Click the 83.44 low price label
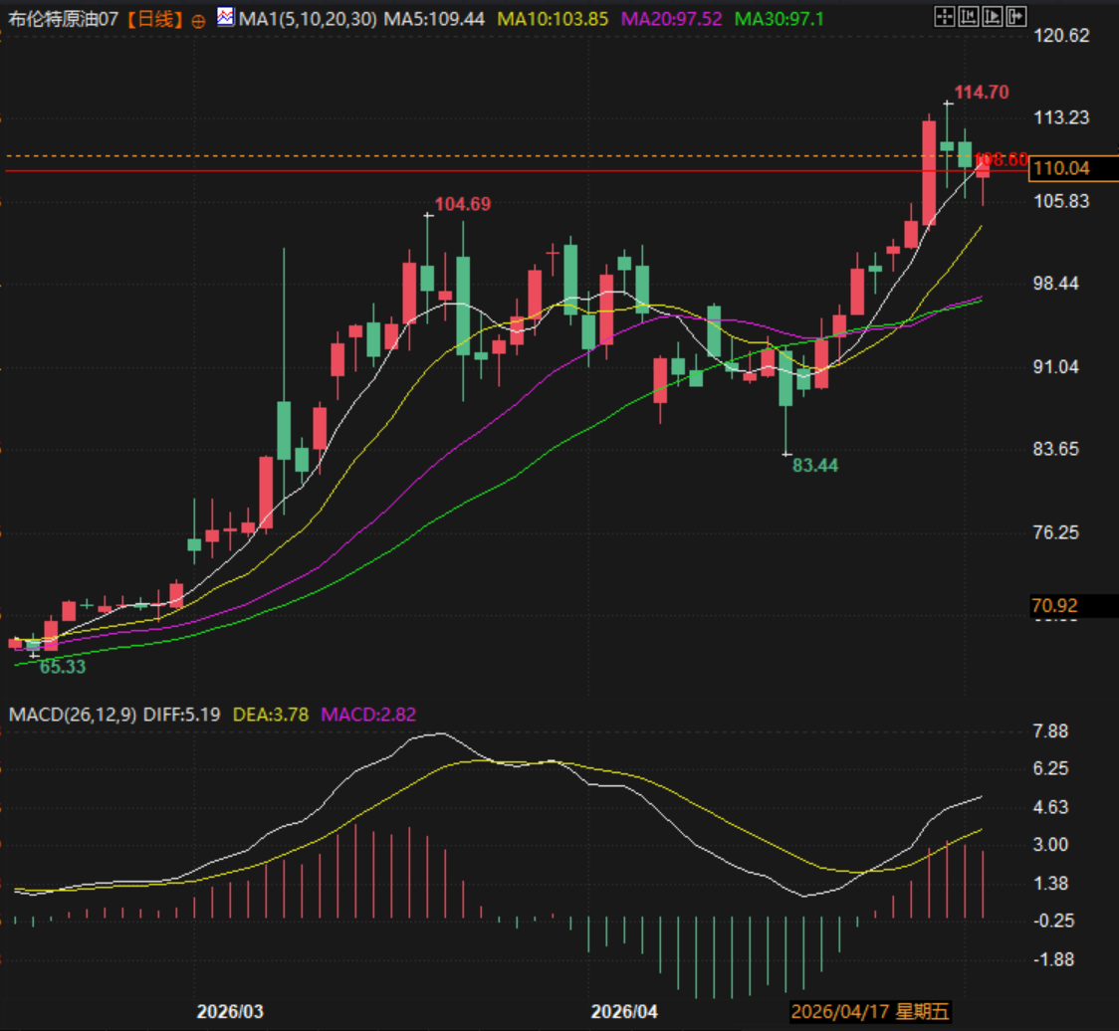This screenshot has width=1119, height=1031. tap(815, 465)
